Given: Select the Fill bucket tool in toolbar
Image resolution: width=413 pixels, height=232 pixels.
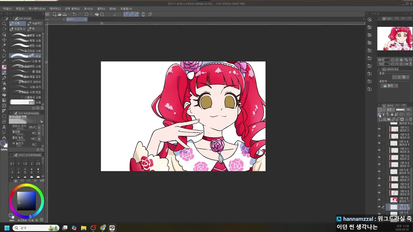Looking at the screenshot, I should (4, 95).
